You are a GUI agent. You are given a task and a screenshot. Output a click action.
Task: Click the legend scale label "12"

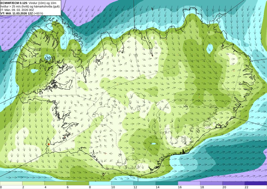point(135,187)
